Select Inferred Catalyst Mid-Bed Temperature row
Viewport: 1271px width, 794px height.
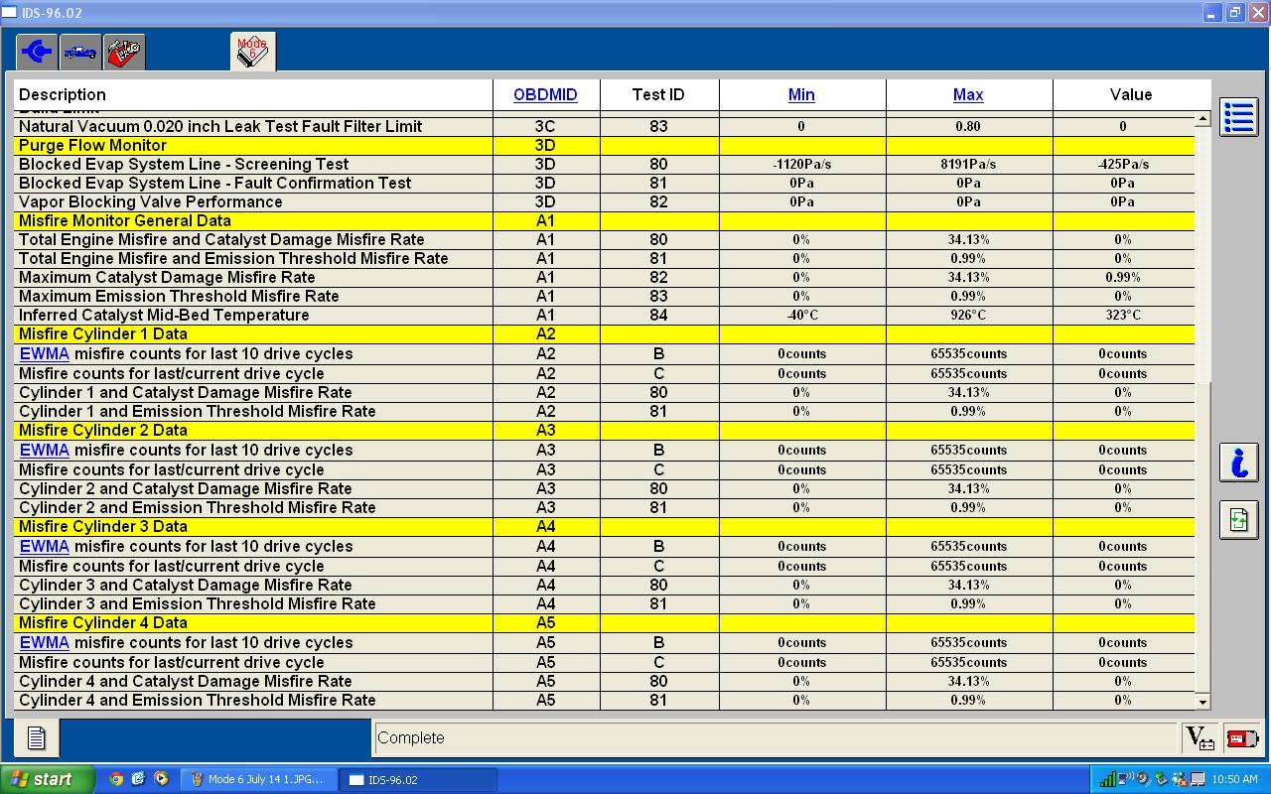pyautogui.click(x=604, y=315)
